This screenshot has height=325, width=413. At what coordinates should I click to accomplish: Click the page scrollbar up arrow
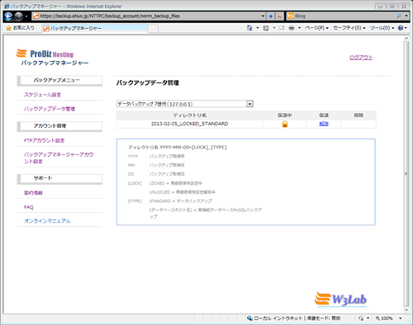pyautogui.click(x=406, y=39)
